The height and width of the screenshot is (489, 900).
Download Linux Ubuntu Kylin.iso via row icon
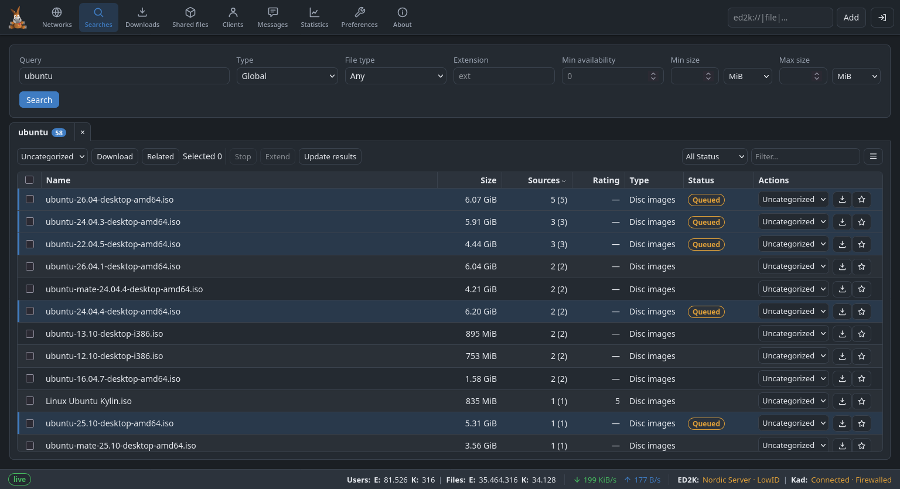pos(842,401)
